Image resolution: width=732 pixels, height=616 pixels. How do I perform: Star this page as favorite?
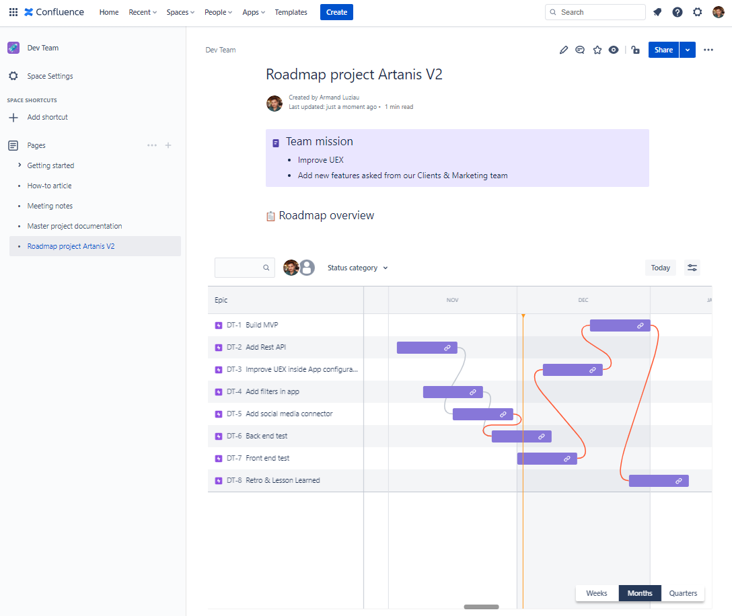point(597,50)
